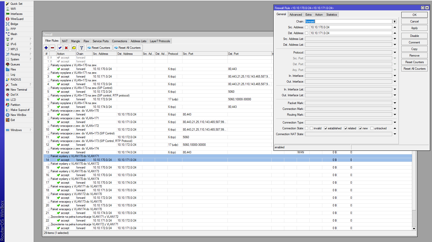Viewport: 432px width, 242px height.
Task: Click the blue plus add rule icon
Action: coord(46,48)
